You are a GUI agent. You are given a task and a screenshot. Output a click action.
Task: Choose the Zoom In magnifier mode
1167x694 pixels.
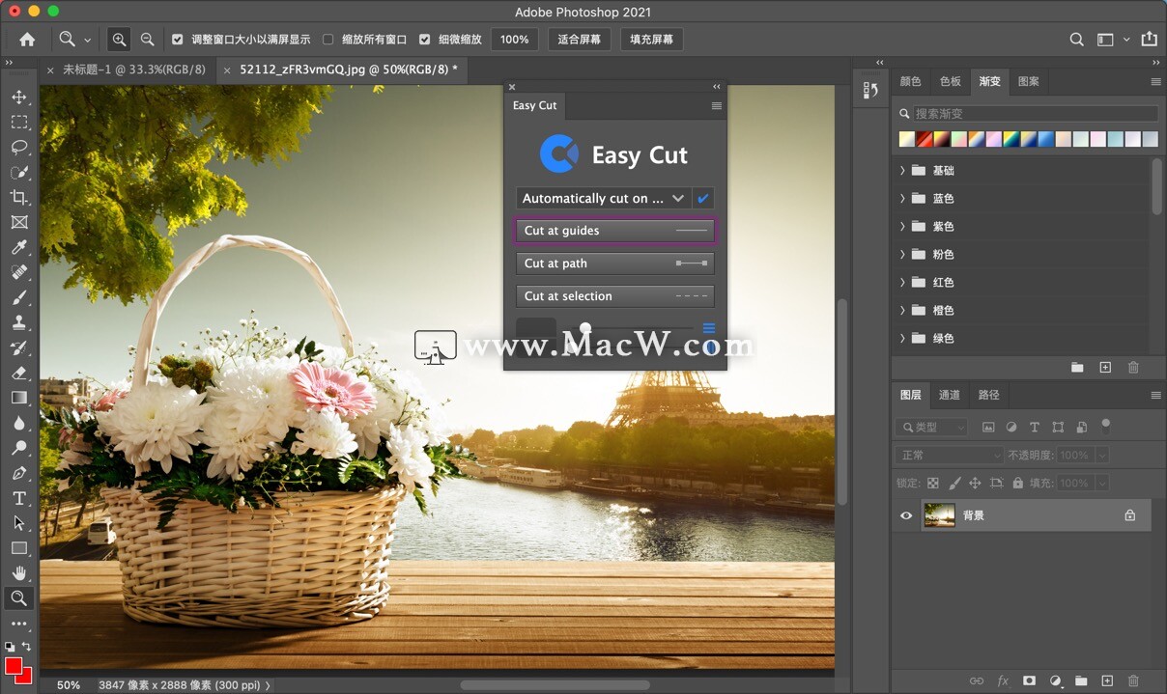coord(119,40)
